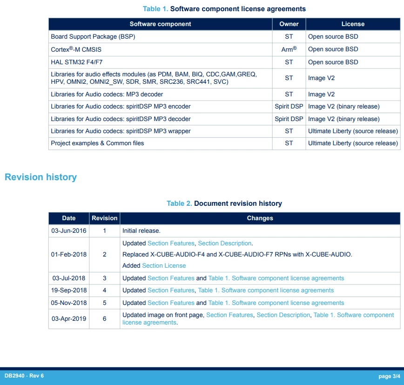Click the DB2940 - Rev 6 footer text
The height and width of the screenshot is (385, 404).
tap(24, 376)
